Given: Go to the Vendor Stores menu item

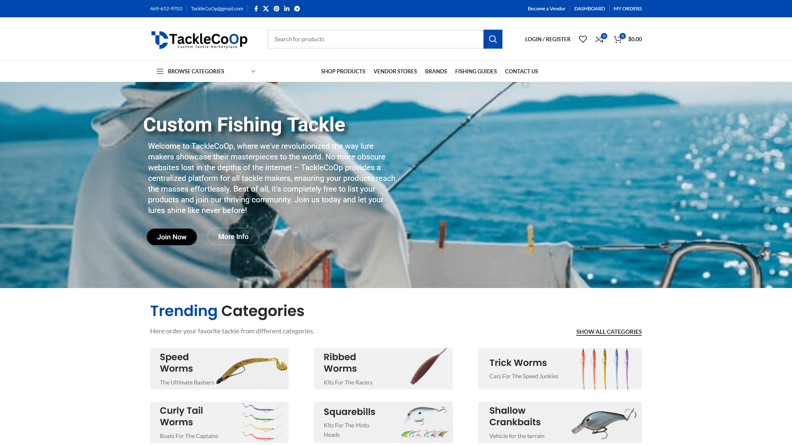Looking at the screenshot, I should coord(395,71).
